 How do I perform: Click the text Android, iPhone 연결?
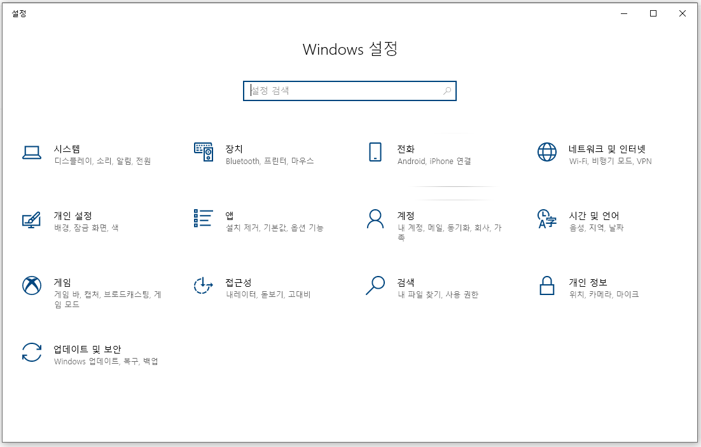(x=434, y=161)
